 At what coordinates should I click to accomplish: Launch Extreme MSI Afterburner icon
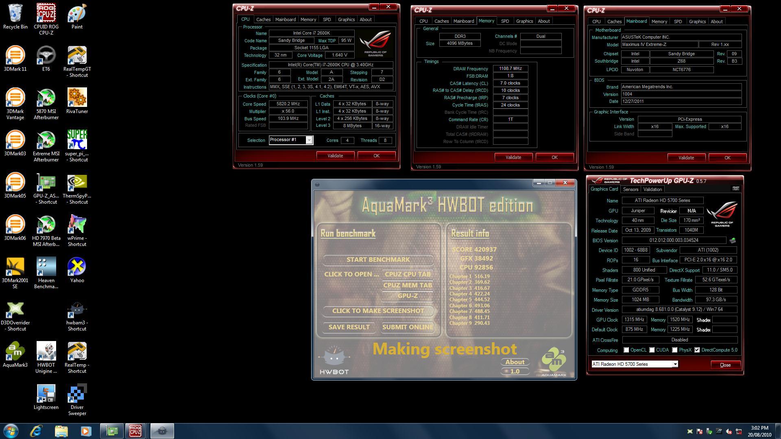(46, 146)
